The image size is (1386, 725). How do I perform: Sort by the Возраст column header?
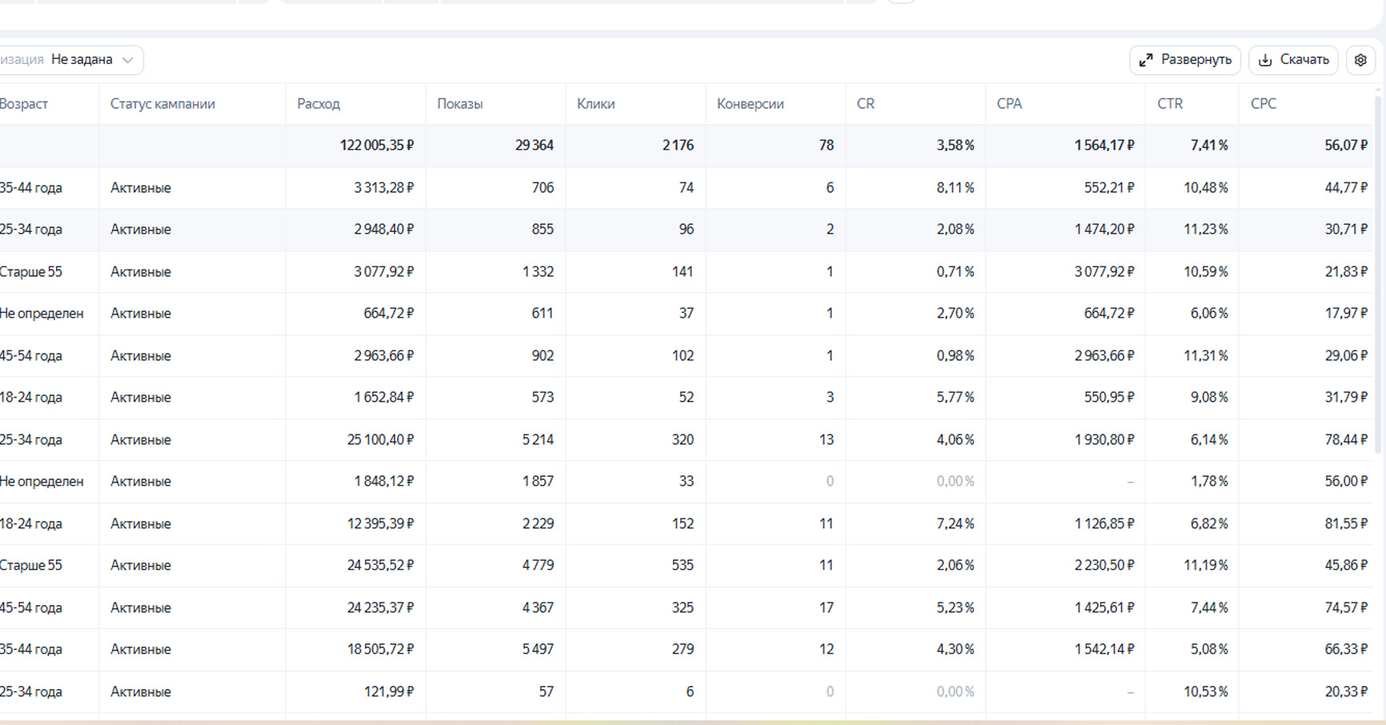[24, 104]
